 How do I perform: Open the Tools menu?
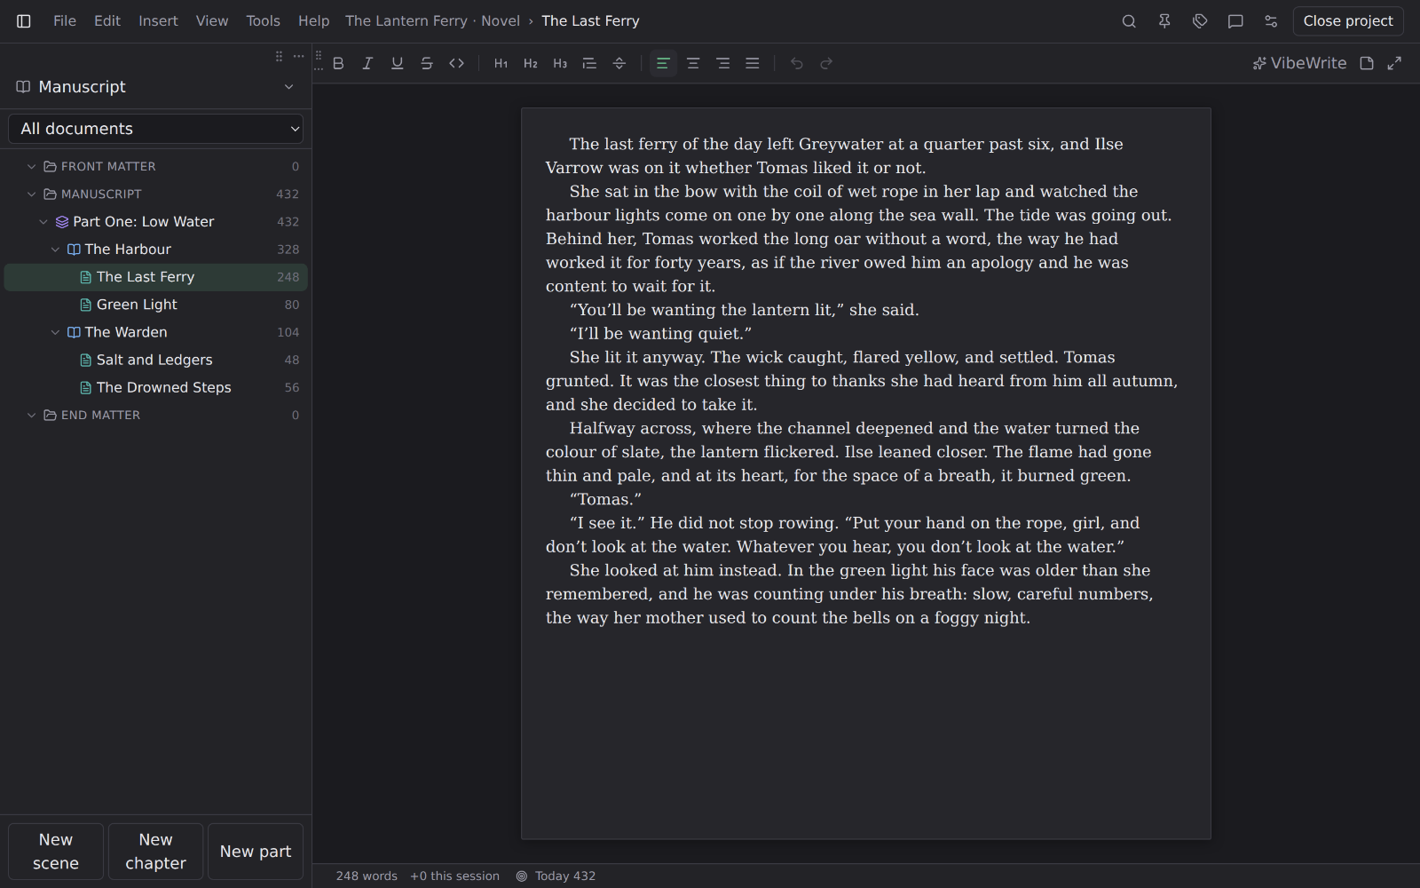[x=263, y=21]
